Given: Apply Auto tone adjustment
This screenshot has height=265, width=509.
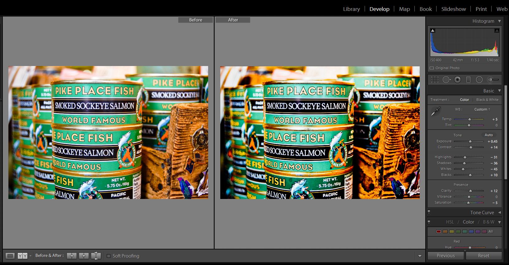Looking at the screenshot, I should click(488, 135).
